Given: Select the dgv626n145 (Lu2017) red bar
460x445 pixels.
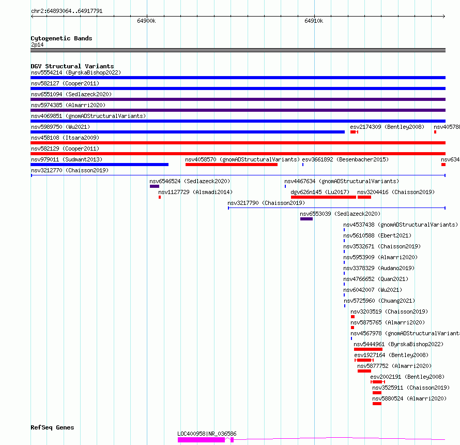Looking at the screenshot, I should pos(324,197).
